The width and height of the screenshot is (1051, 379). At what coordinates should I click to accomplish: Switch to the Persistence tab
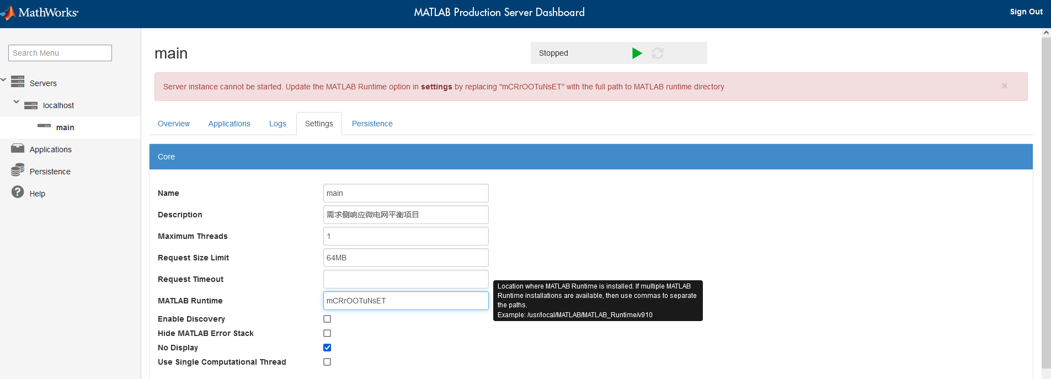tap(372, 124)
